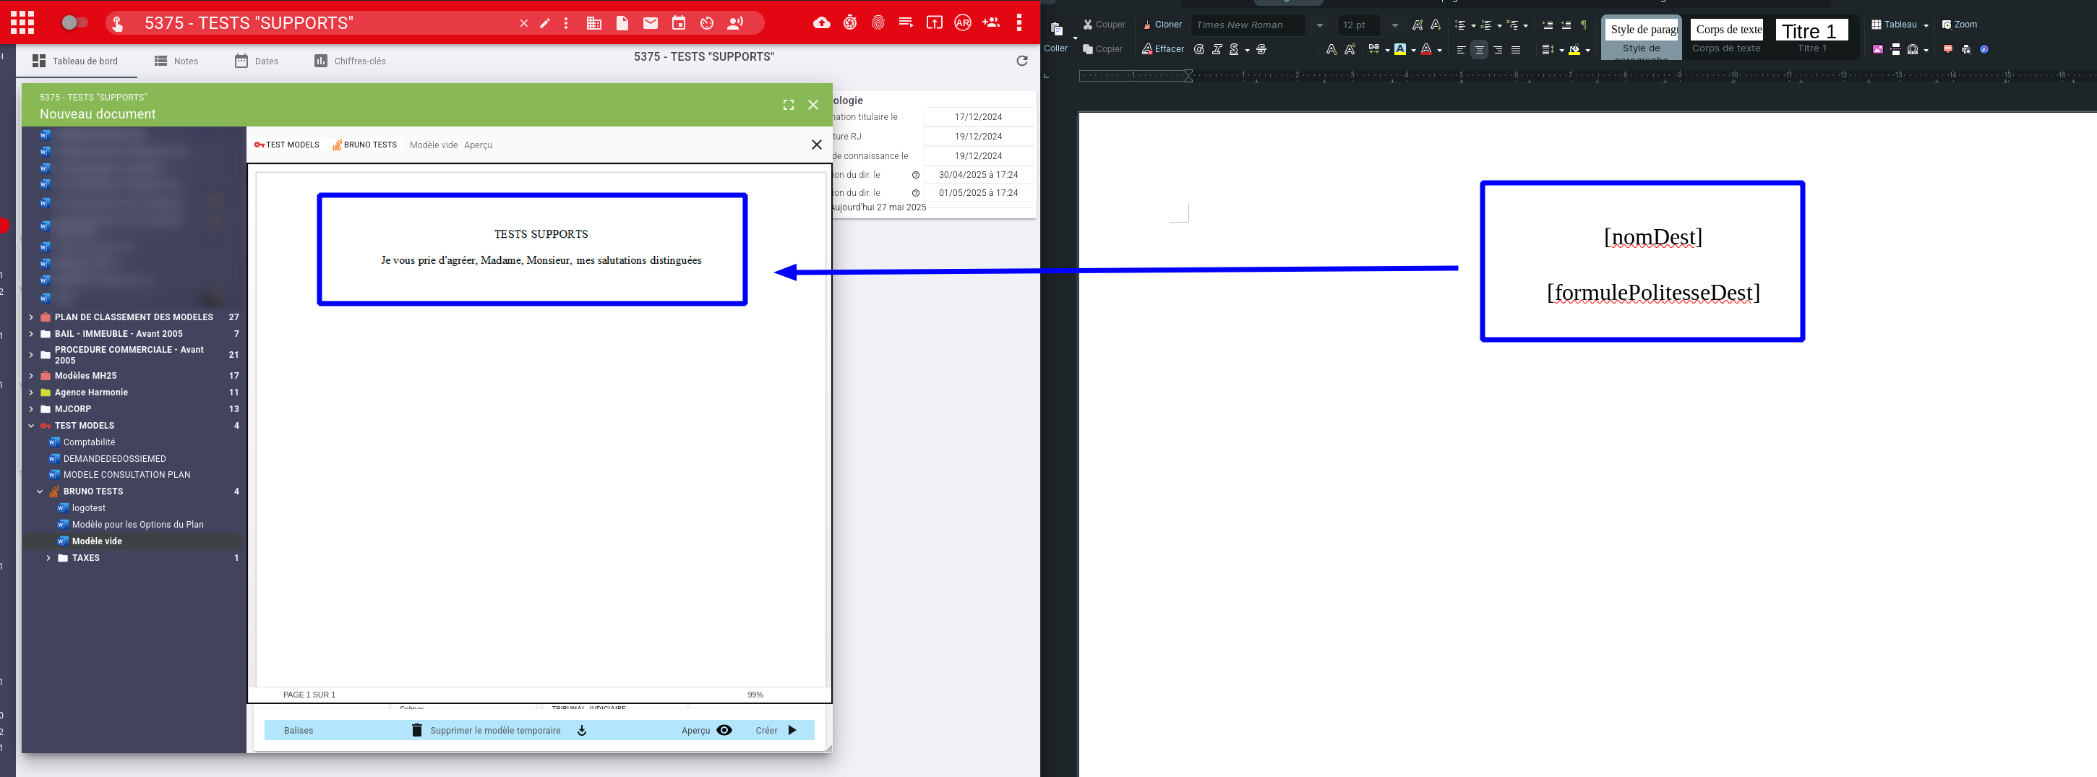2097x777 pixels.
Task: Select the DEMANDEDEDOSSIEMED model
Action: point(115,459)
